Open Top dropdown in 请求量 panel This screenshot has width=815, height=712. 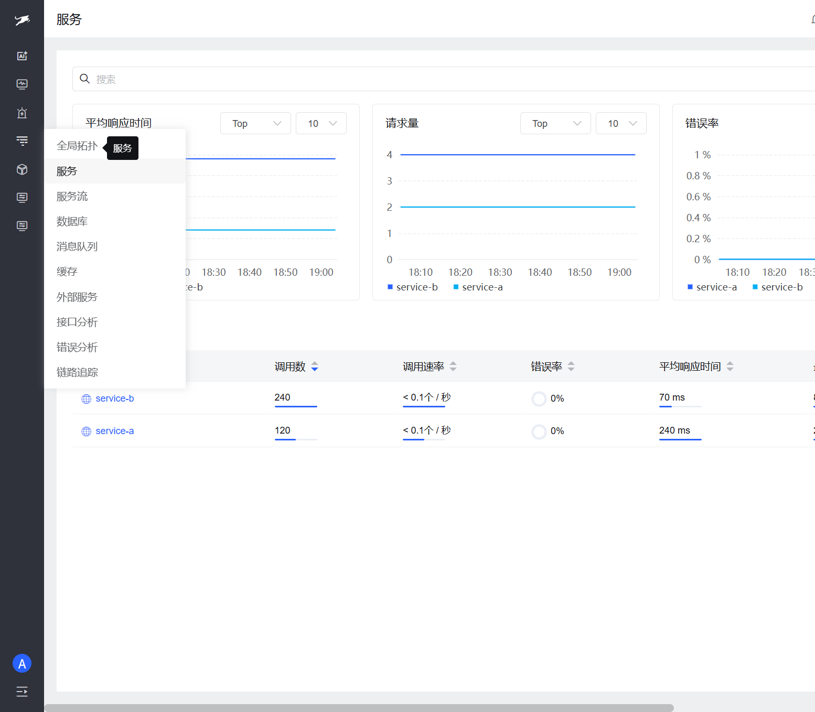(x=555, y=123)
